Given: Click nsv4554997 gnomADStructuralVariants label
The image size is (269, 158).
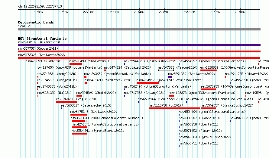Looking at the screenshot, I should (x=212, y=61).
